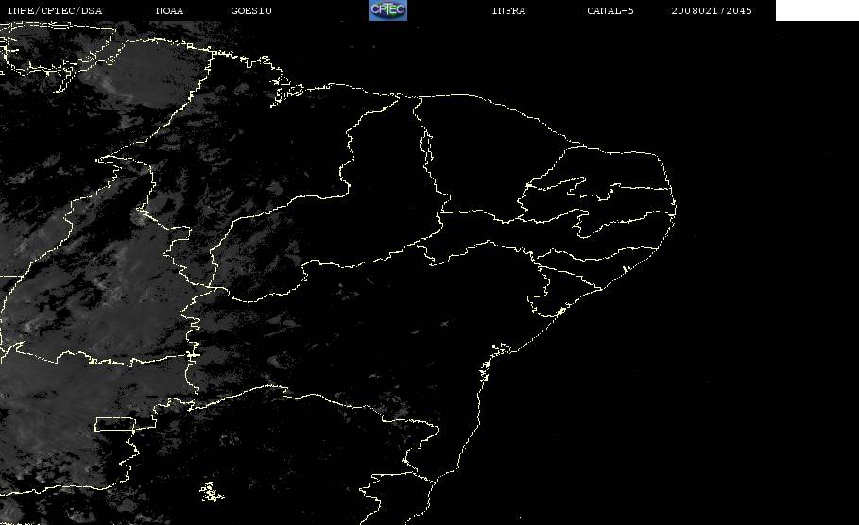The height and width of the screenshot is (525, 859).
Task: Click the white box beside the timestamp
Action: [x=816, y=10]
